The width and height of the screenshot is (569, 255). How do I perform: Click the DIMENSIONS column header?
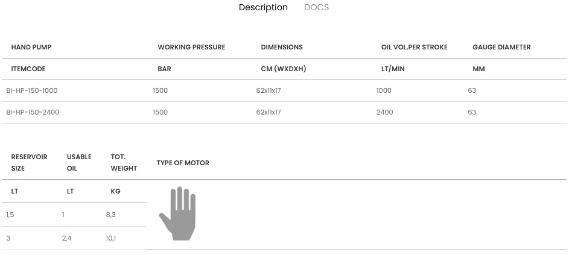282,47
